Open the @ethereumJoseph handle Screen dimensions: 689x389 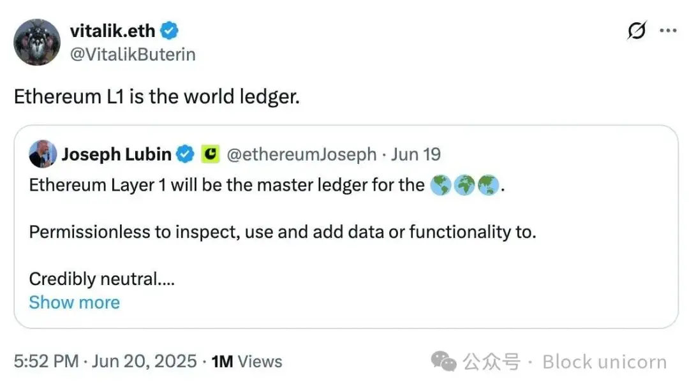[302, 154]
